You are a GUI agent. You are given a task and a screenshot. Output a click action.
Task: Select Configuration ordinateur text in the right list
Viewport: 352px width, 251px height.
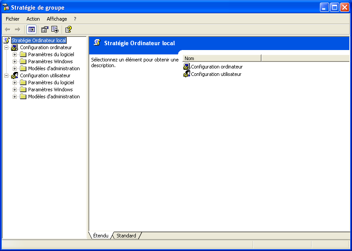(217, 67)
